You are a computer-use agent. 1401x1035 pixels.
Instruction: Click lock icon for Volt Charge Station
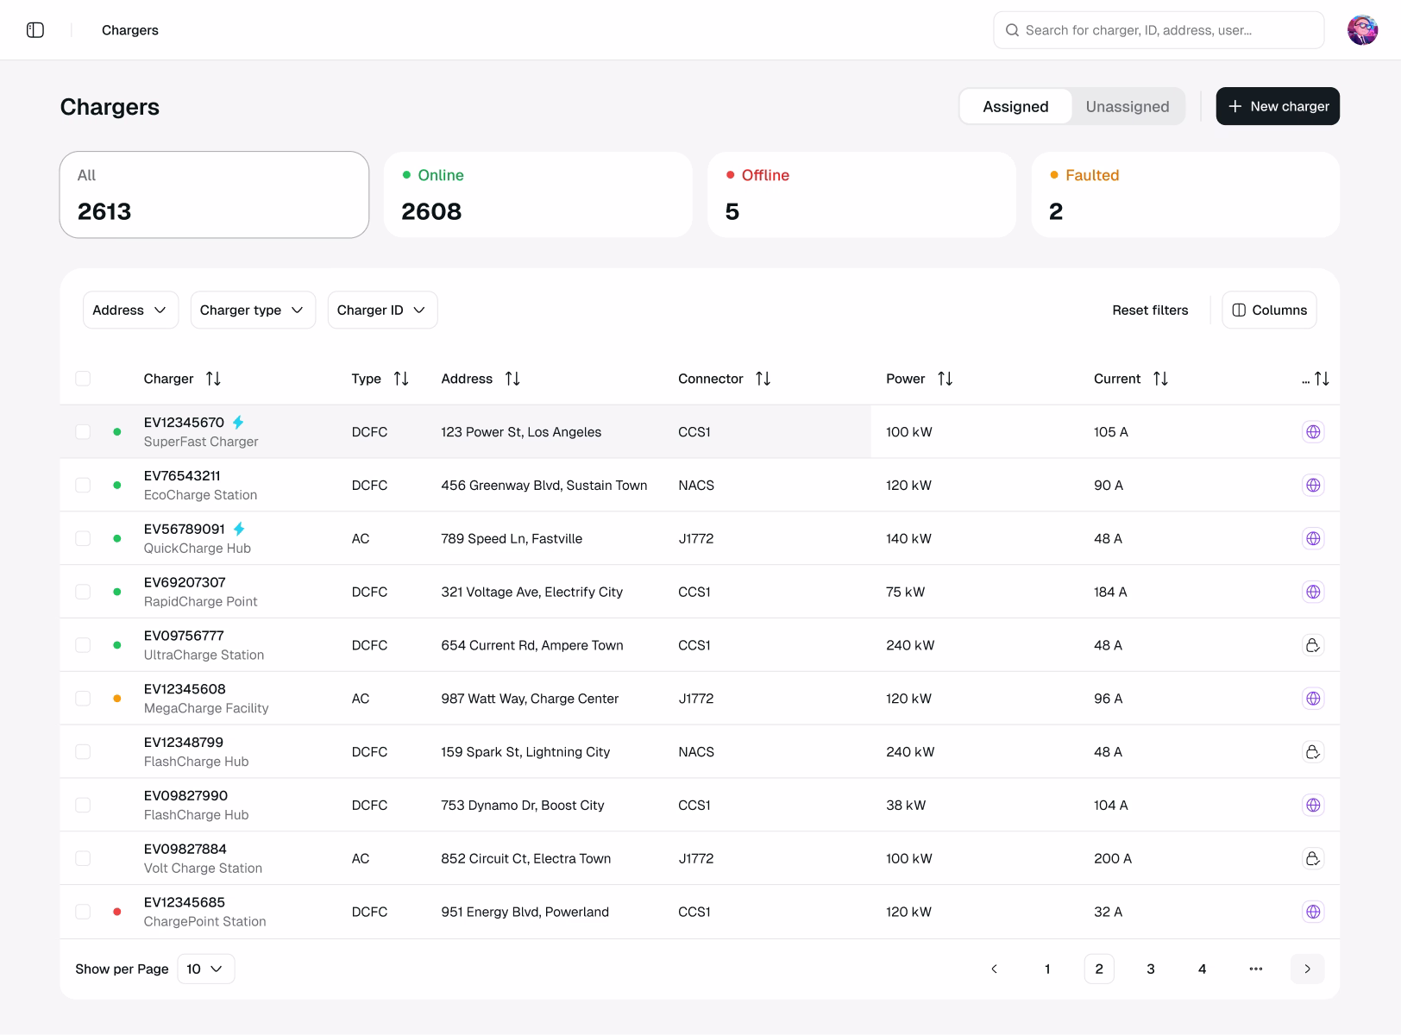1313,858
